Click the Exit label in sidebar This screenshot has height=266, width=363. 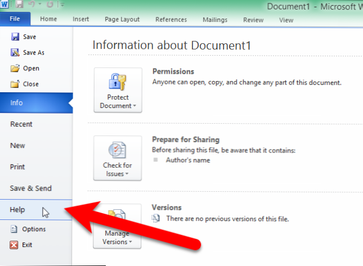click(x=27, y=245)
